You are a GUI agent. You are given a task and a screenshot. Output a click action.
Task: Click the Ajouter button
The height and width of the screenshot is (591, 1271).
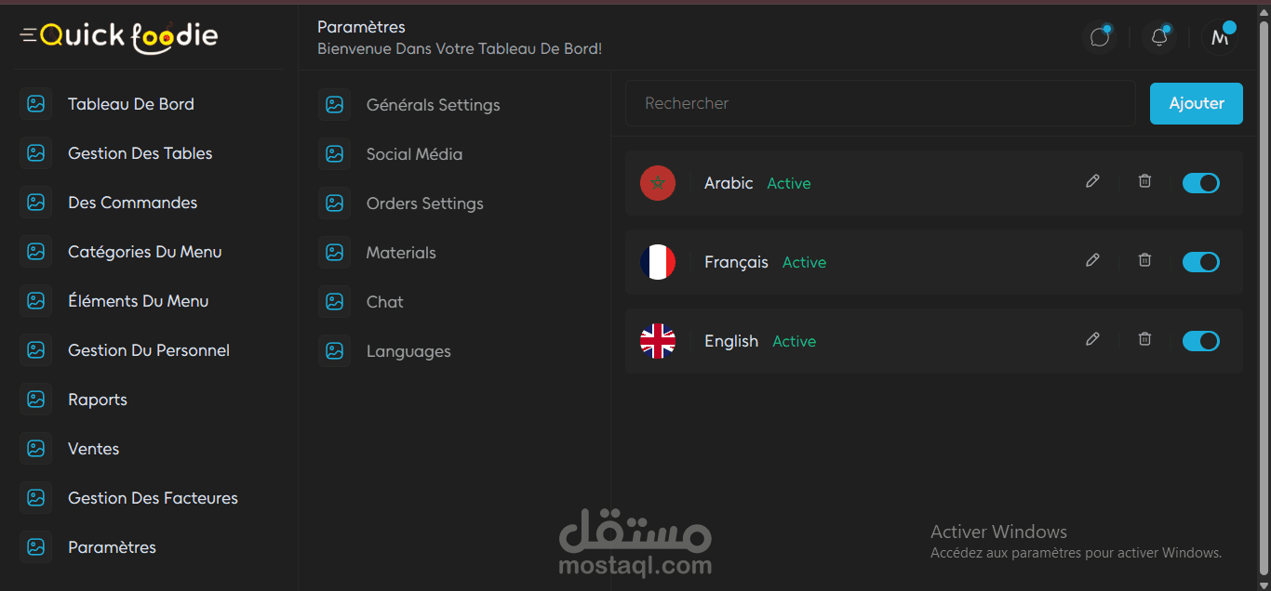1197,103
